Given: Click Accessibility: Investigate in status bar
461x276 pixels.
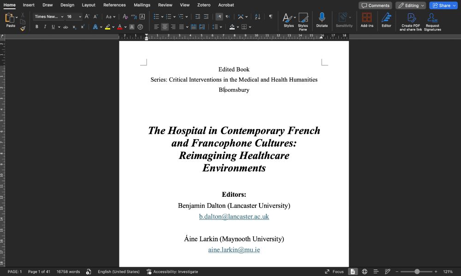Looking at the screenshot, I should click(172, 271).
